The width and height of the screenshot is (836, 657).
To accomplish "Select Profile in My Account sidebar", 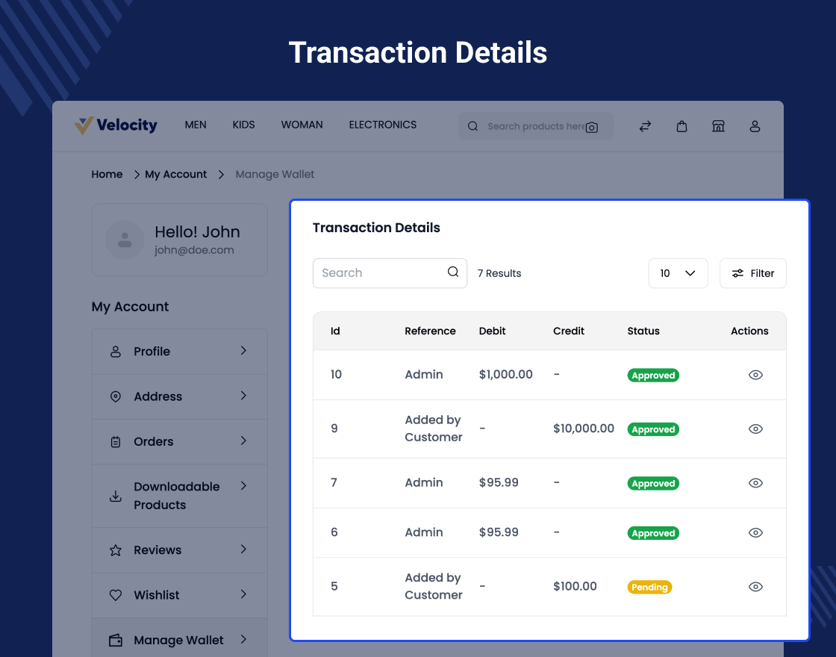I will pyautogui.click(x=180, y=352).
